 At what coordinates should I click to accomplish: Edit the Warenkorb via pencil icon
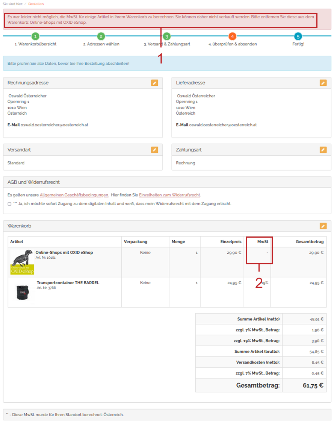tap(323, 226)
